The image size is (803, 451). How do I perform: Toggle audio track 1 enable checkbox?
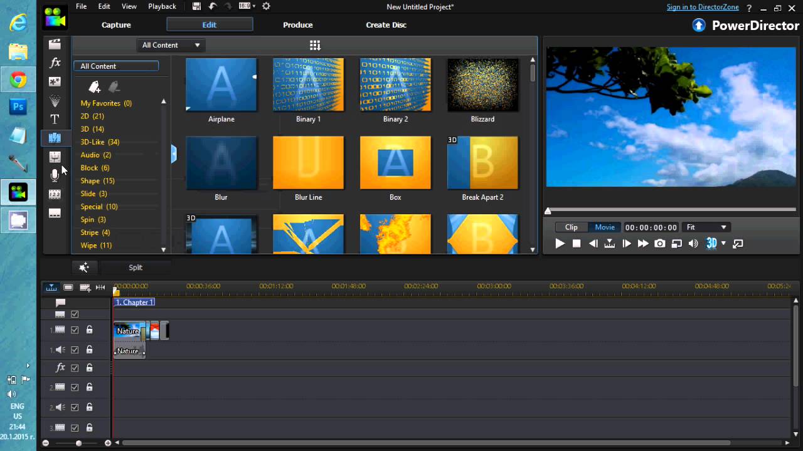coord(75,350)
